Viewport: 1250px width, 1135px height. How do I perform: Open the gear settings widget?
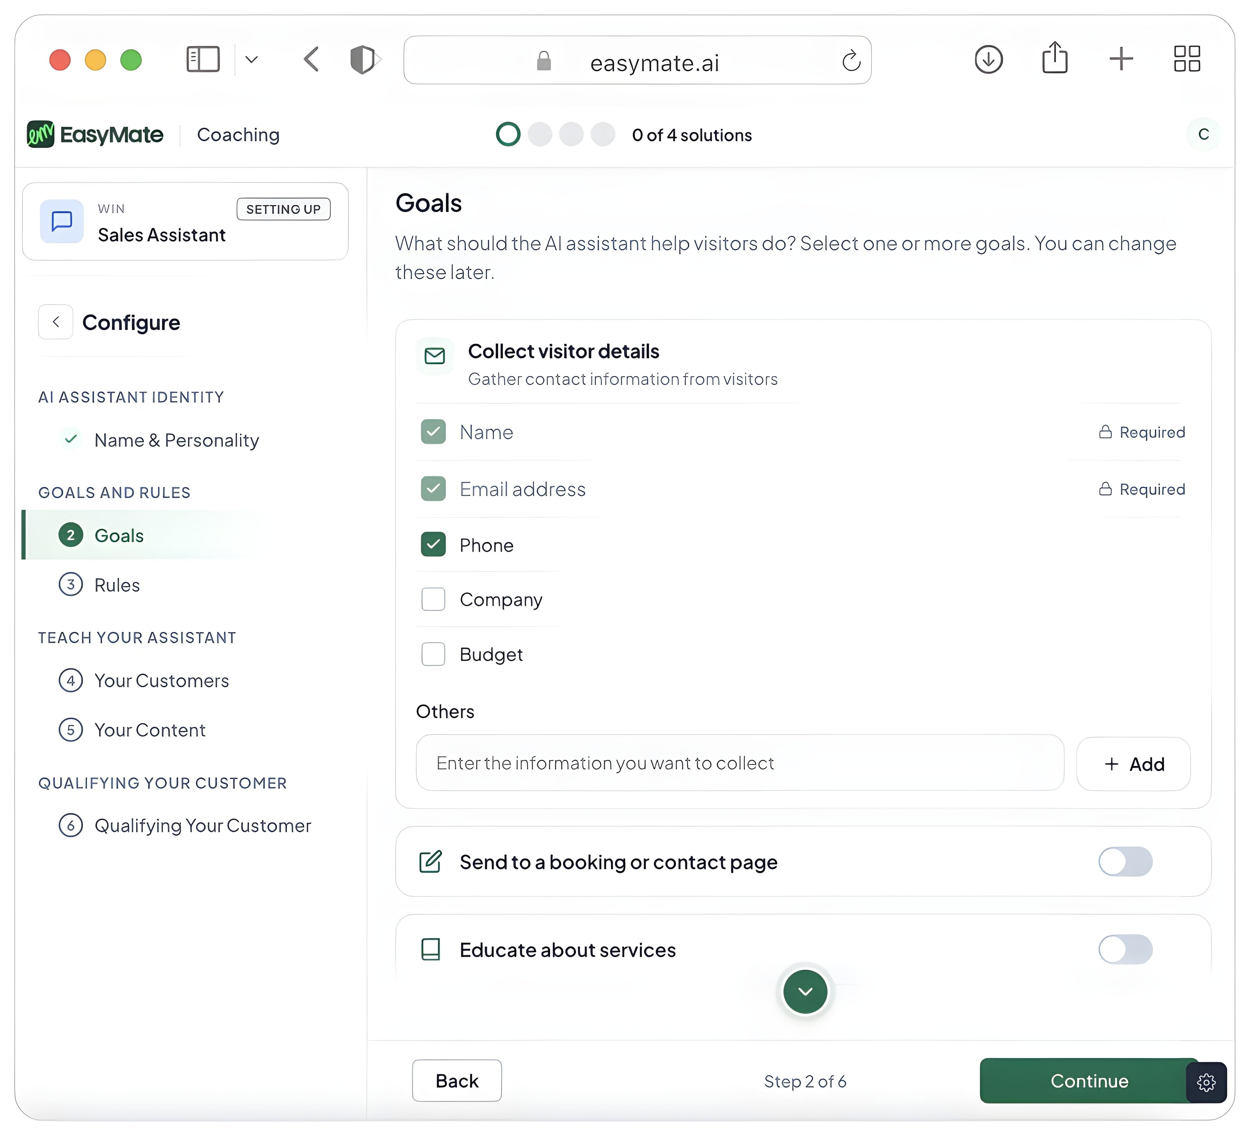coord(1206,1083)
